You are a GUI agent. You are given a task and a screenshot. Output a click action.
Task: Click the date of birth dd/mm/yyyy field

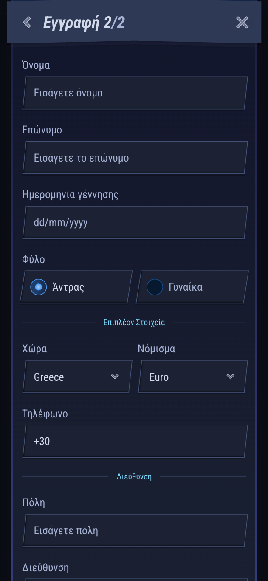click(x=135, y=223)
